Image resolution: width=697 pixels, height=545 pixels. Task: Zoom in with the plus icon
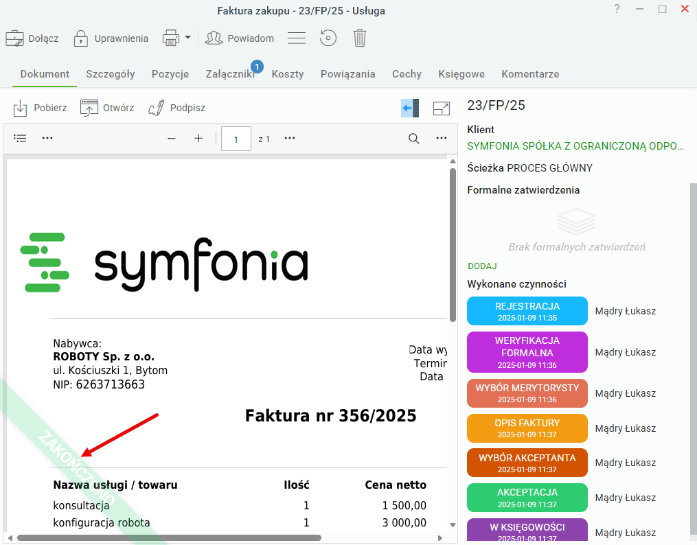[198, 139]
